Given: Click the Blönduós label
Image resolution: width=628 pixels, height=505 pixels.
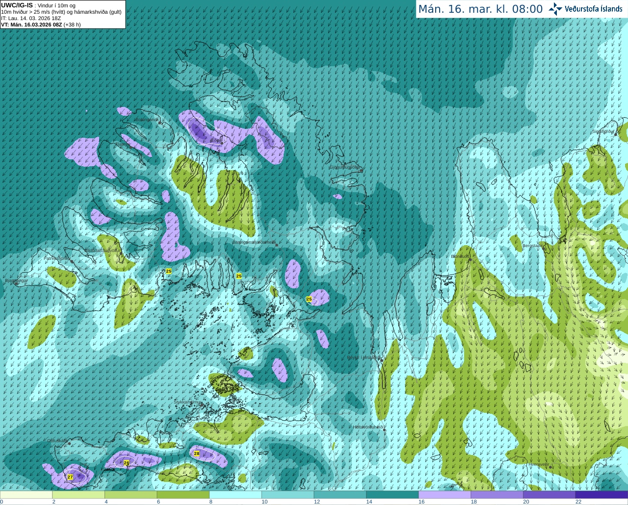Looking at the screenshot, I should [x=460, y=256].
